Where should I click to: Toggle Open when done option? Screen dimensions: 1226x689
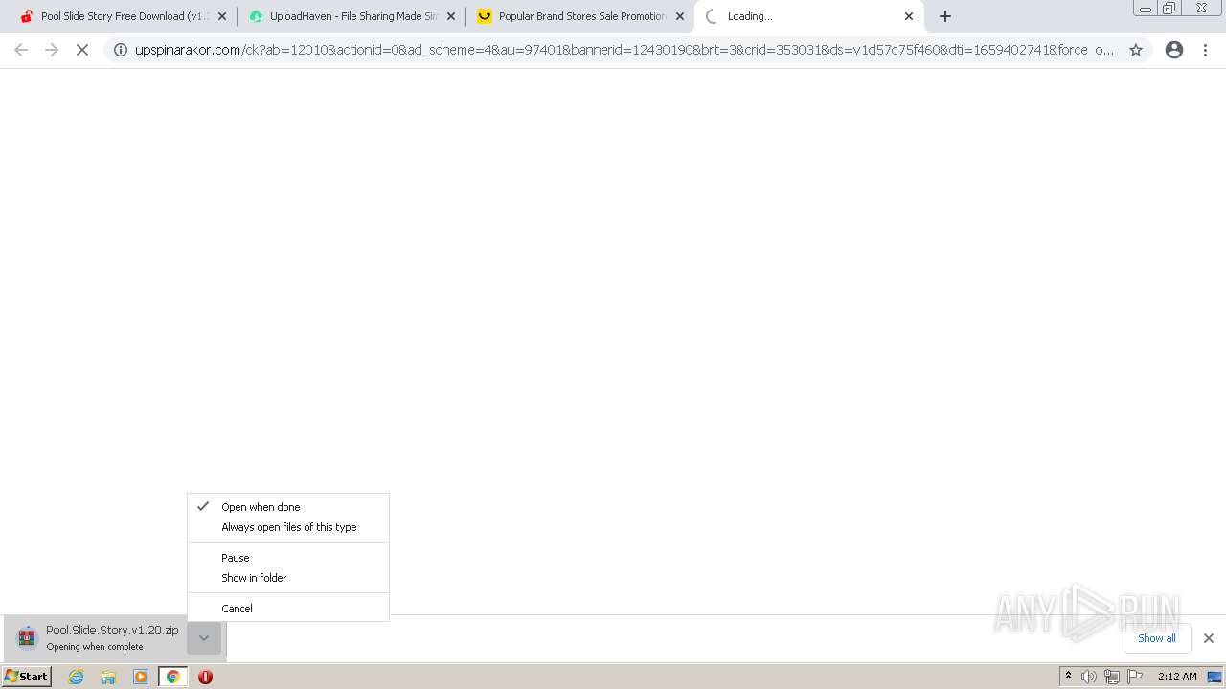[288, 507]
